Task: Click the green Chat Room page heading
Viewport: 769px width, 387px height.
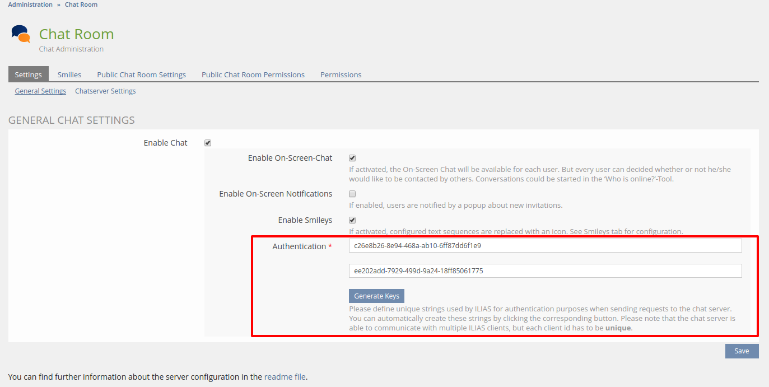Action: (76, 34)
